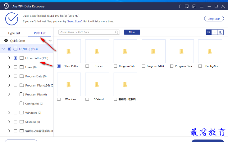This screenshot has height=142, width=228.
Task: Click the Program Files folder thumbnail
Action: 182,51
